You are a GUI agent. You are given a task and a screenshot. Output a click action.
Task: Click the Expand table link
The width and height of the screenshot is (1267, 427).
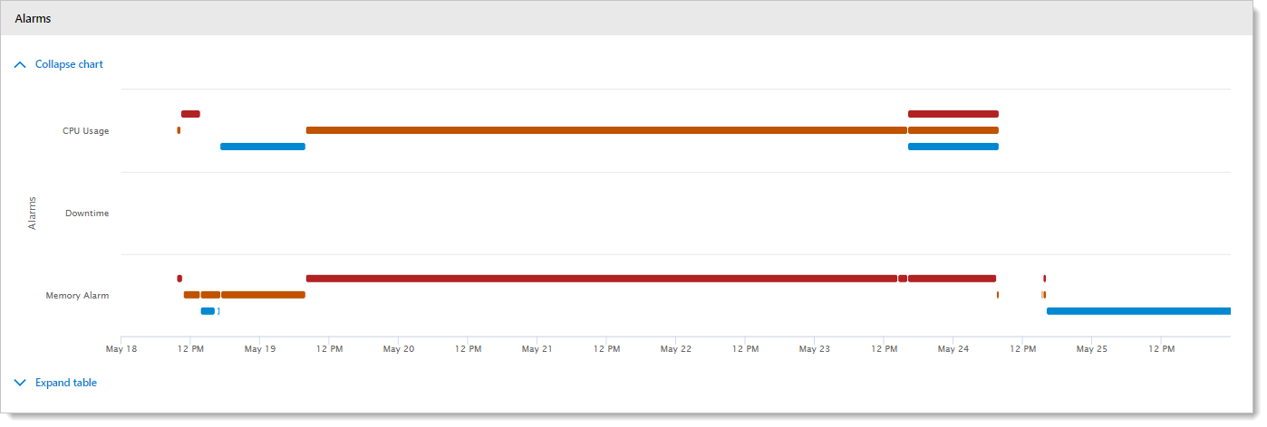point(66,384)
